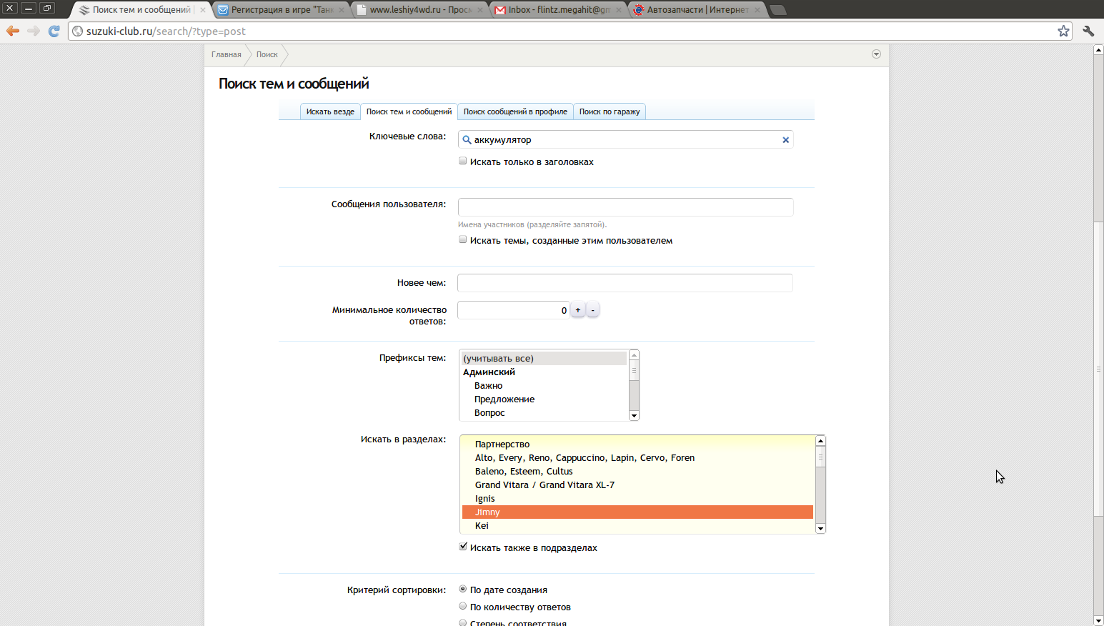Enable search in titles only checkbox
The image size is (1104, 626).
point(463,162)
